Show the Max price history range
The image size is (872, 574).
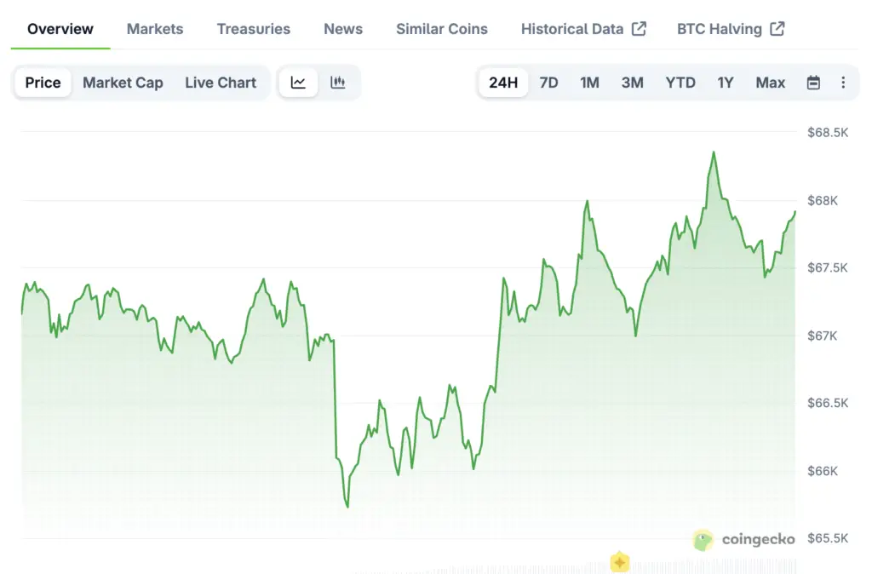[771, 83]
